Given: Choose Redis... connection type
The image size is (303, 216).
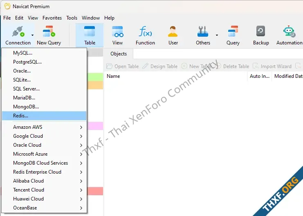Looking at the screenshot, I should coord(44,116).
